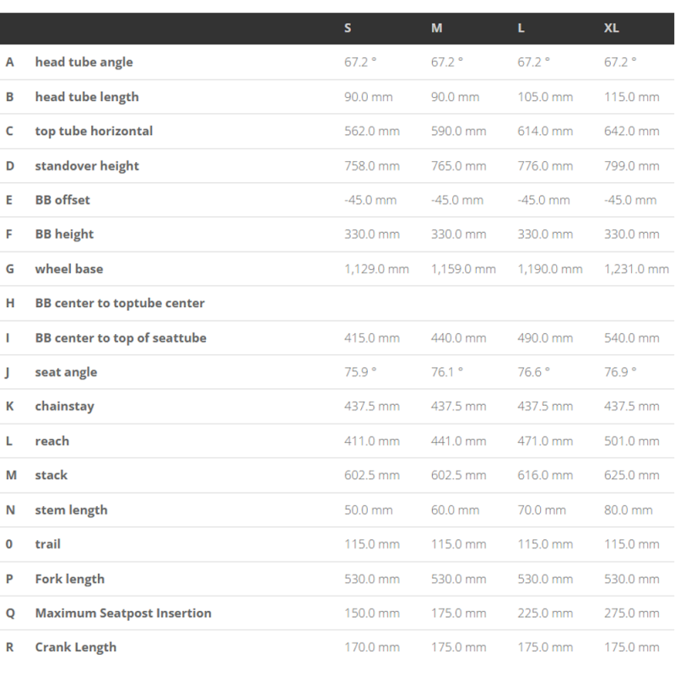Click the 80.0 mm stem length value
Image resolution: width=675 pixels, height=675 pixels.
pos(629,510)
